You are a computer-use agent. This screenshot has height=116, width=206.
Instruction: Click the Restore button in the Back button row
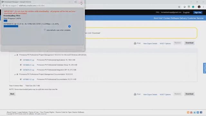coord(177,94)
